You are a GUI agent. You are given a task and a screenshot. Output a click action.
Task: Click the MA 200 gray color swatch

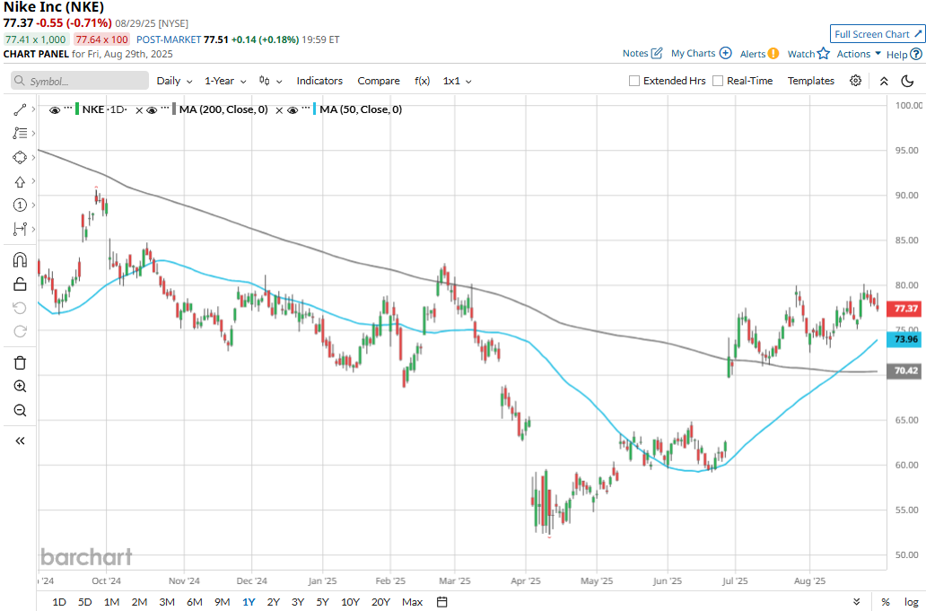click(174, 109)
